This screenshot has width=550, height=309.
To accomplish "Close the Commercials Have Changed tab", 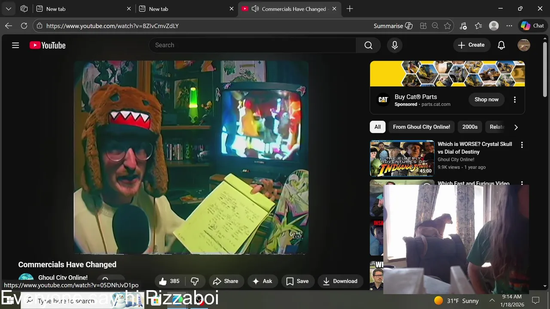I will tap(334, 9).
